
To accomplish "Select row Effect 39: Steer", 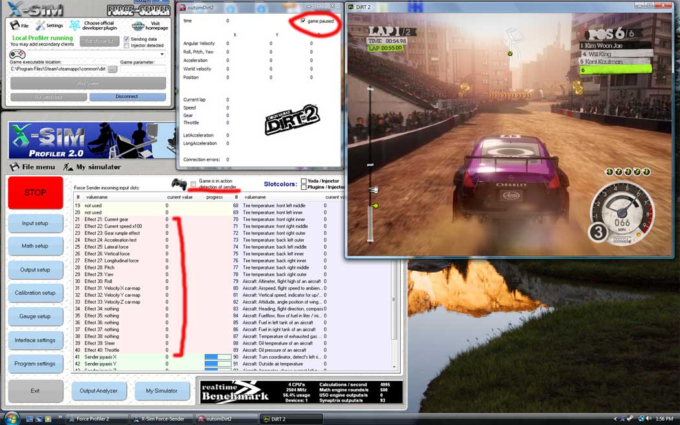I will (x=152, y=343).
